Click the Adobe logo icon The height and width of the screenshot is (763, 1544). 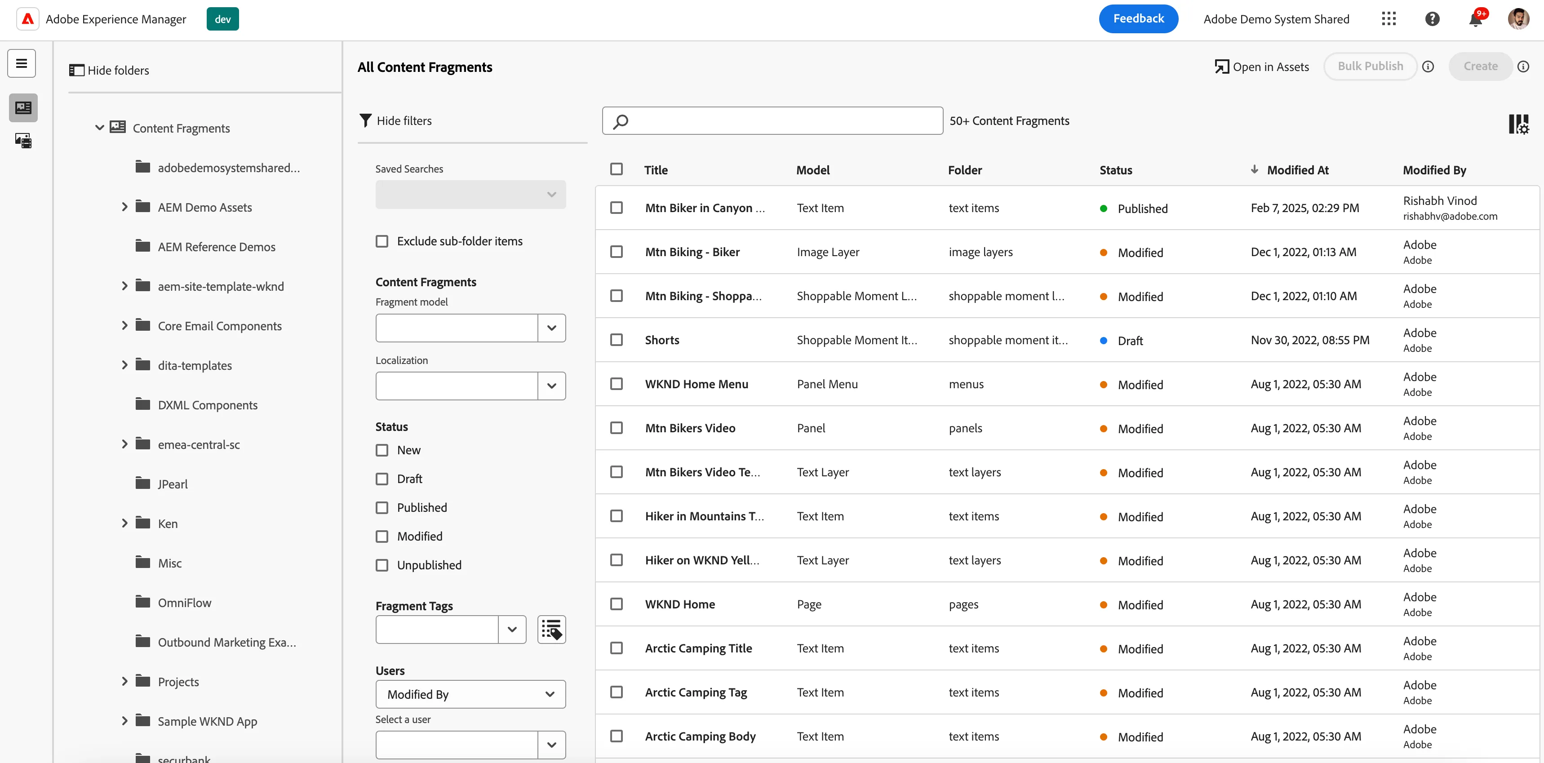pos(27,19)
